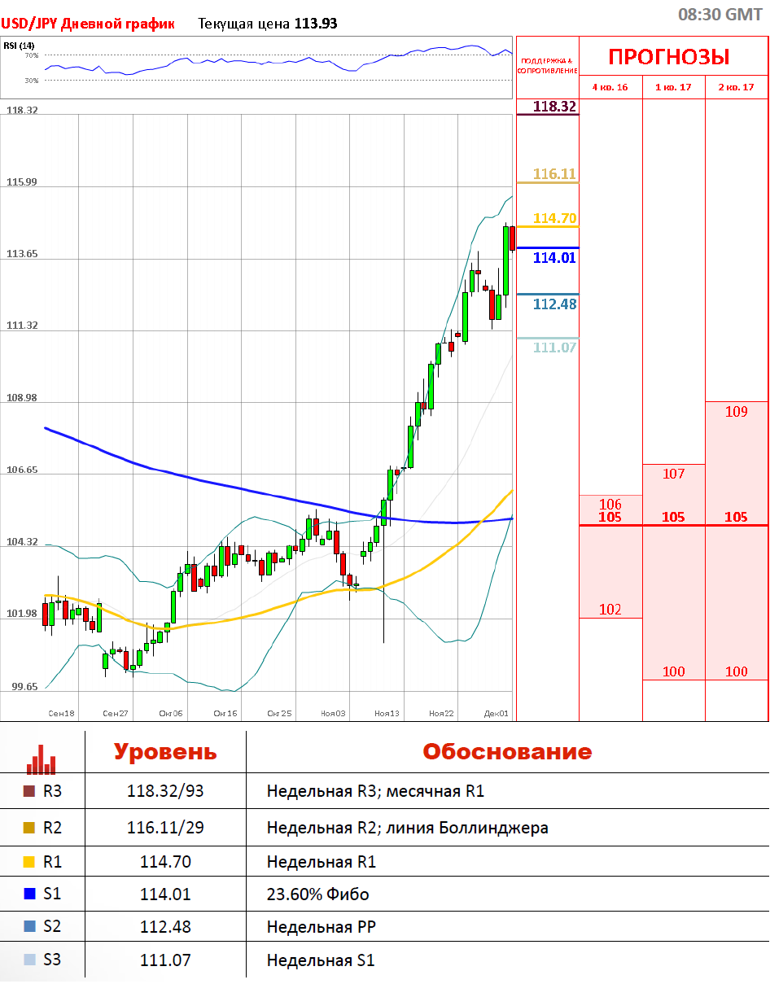770x984 pixels.
Task: Click the Обоснование column header
Action: pos(506,752)
